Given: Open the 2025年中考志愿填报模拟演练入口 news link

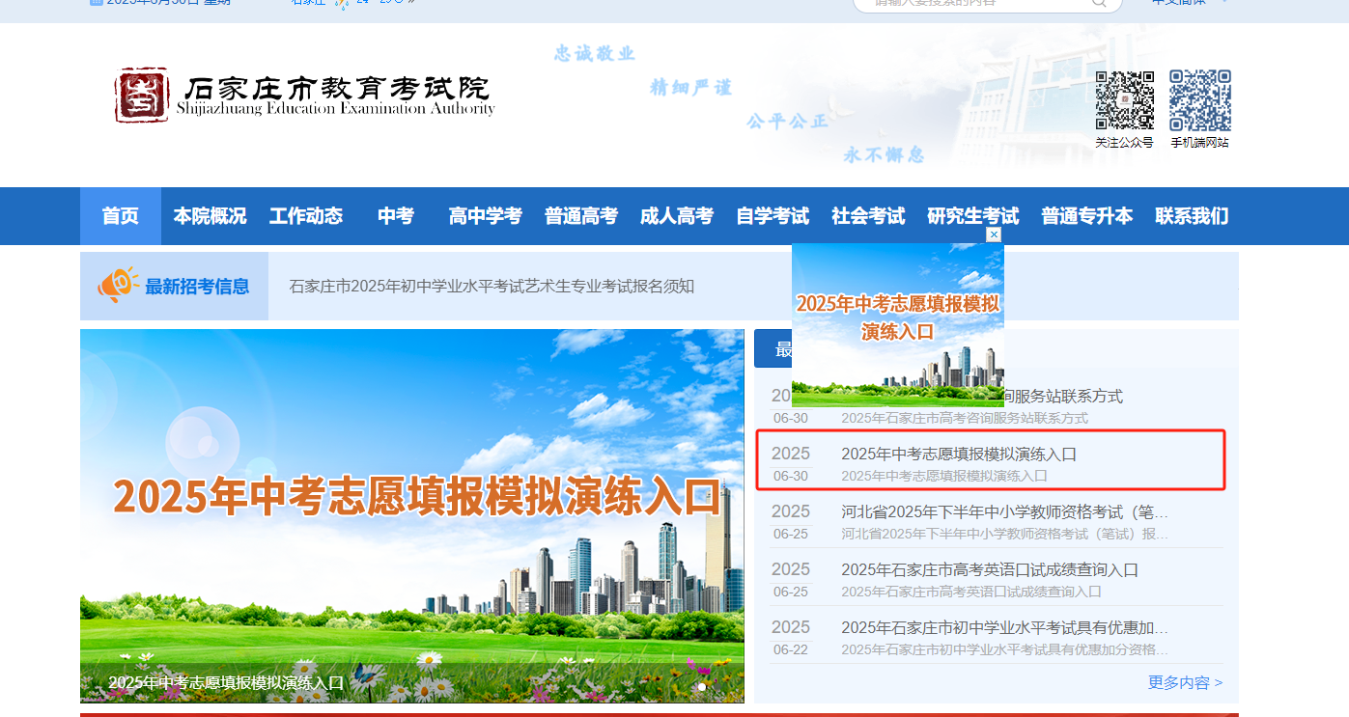Looking at the screenshot, I should pos(958,455).
